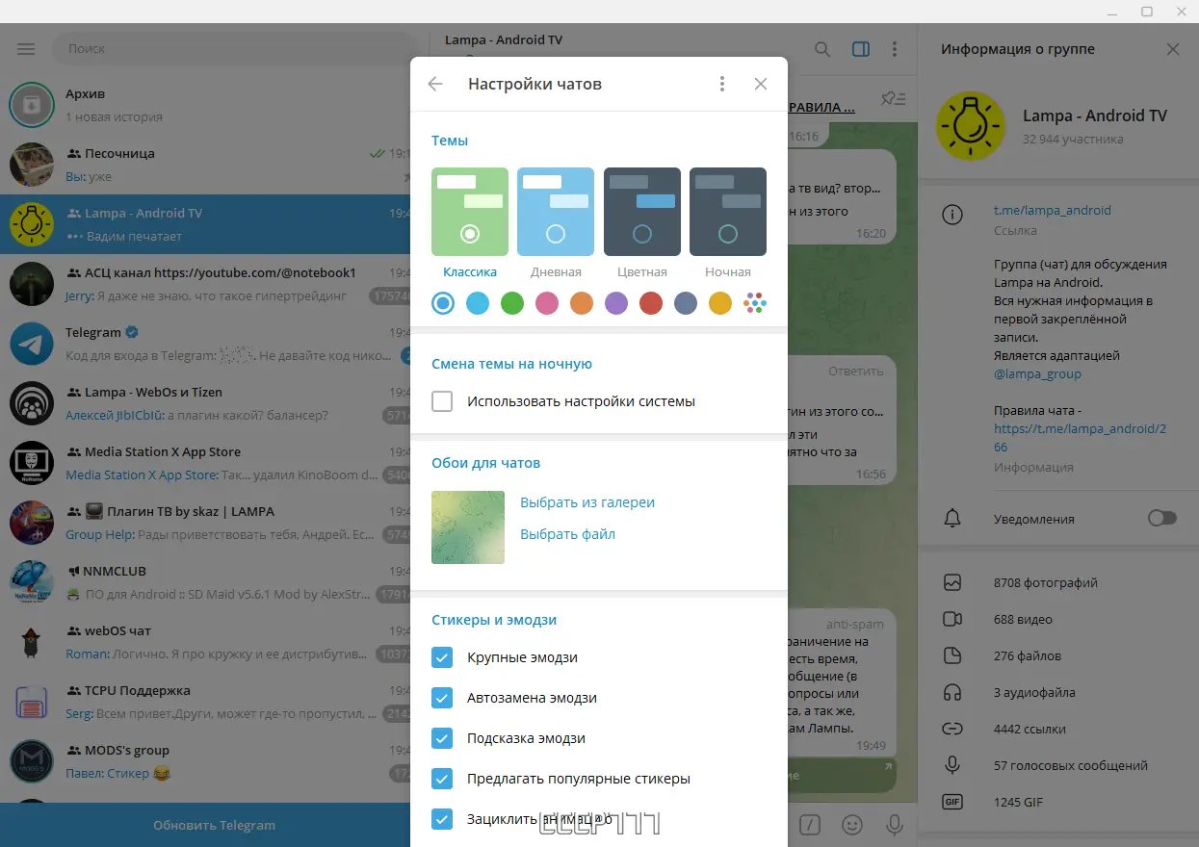Open the emoji panel in the message bar

(x=852, y=825)
